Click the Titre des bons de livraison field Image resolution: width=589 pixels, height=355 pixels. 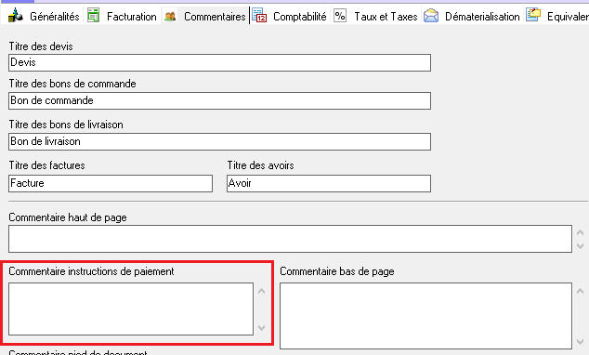(220, 142)
